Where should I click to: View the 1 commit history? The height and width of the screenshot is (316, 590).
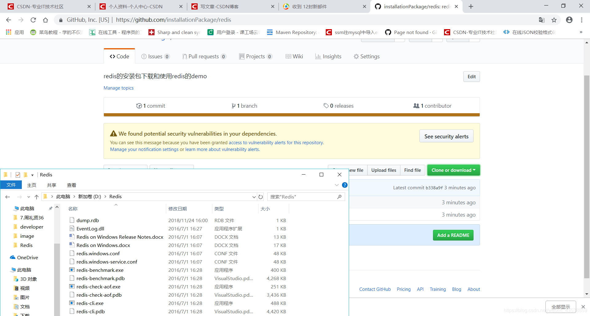click(151, 106)
